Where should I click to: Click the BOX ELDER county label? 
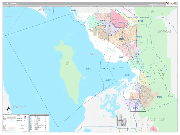[x=9, y=16]
